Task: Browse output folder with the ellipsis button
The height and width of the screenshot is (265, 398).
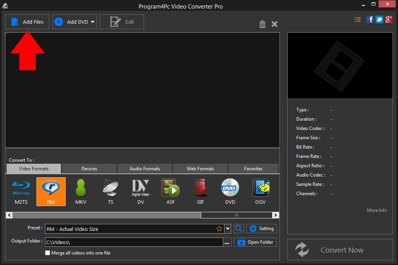Action: pos(227,242)
